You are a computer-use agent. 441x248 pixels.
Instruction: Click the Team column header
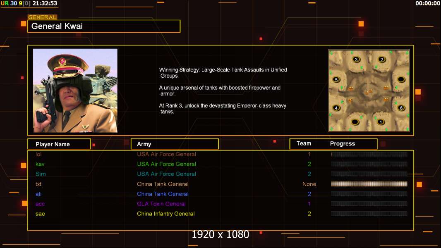click(x=304, y=143)
